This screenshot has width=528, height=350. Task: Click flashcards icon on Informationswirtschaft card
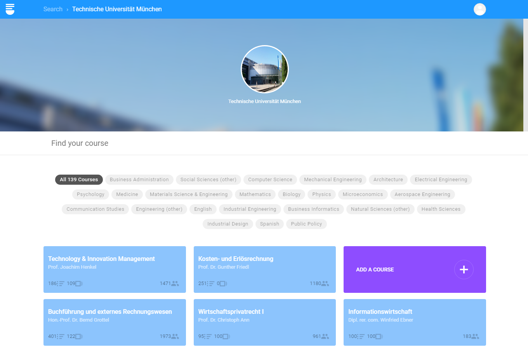[379, 336]
